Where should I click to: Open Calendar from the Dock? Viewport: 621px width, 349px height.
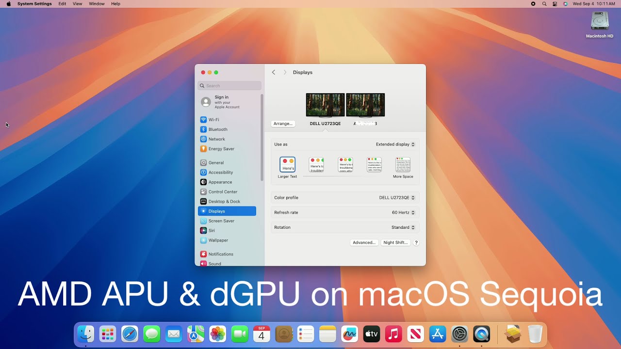pyautogui.click(x=261, y=334)
